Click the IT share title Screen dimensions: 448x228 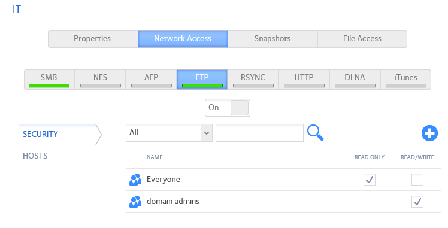pyautogui.click(x=17, y=9)
